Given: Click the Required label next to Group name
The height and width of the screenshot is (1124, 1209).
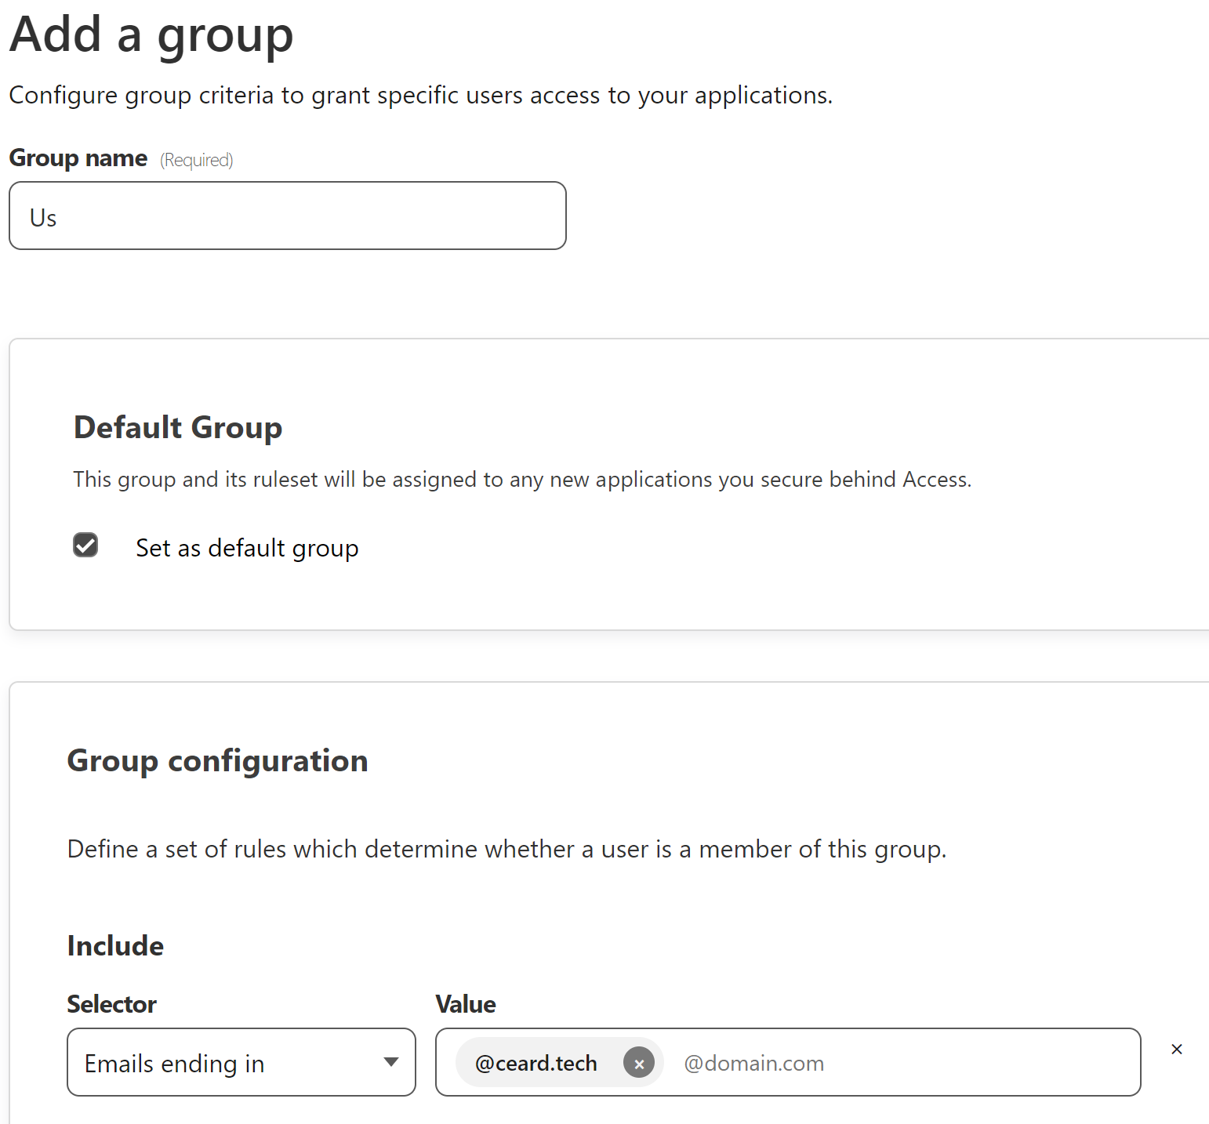Looking at the screenshot, I should [196, 159].
